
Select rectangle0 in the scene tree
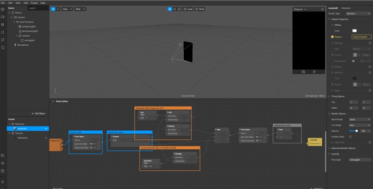pyautogui.click(x=29, y=41)
